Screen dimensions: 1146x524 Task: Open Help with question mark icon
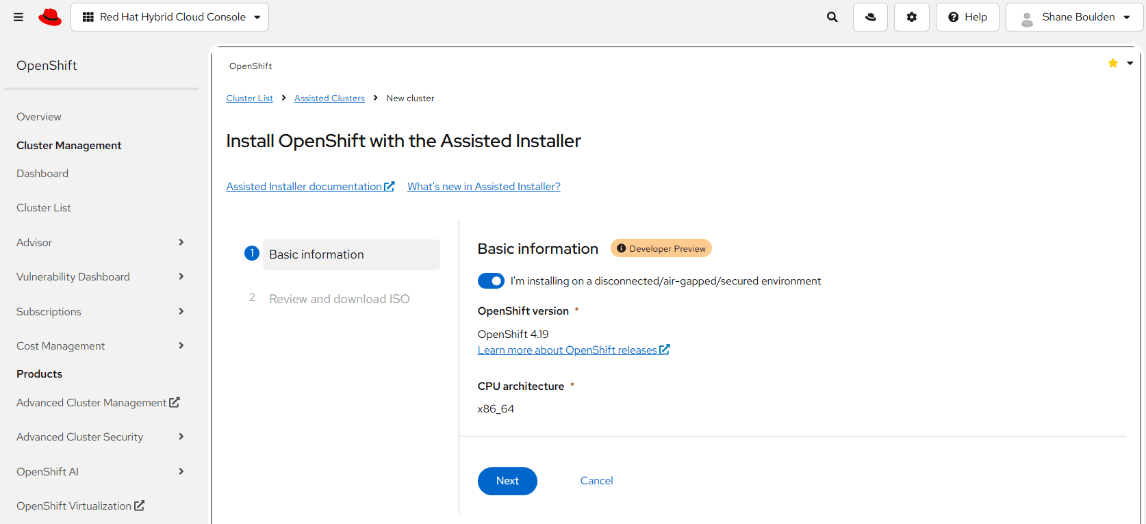pos(967,17)
